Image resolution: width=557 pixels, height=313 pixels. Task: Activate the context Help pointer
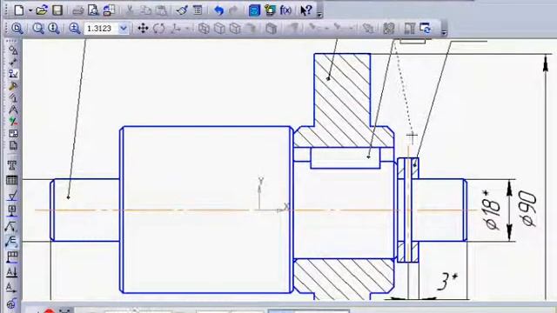(x=305, y=10)
